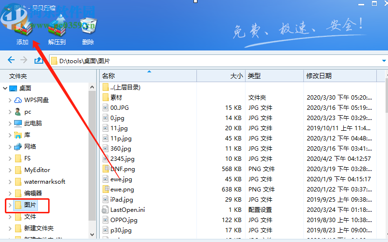This screenshot has width=388, height=242.
Task: Sort by 名称 column header
Action: pyautogui.click(x=148, y=76)
